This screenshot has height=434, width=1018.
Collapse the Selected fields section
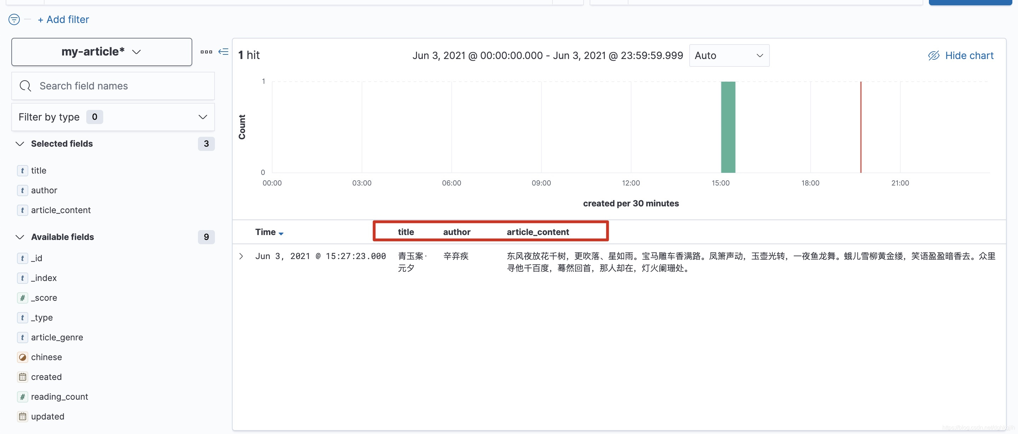tap(20, 144)
